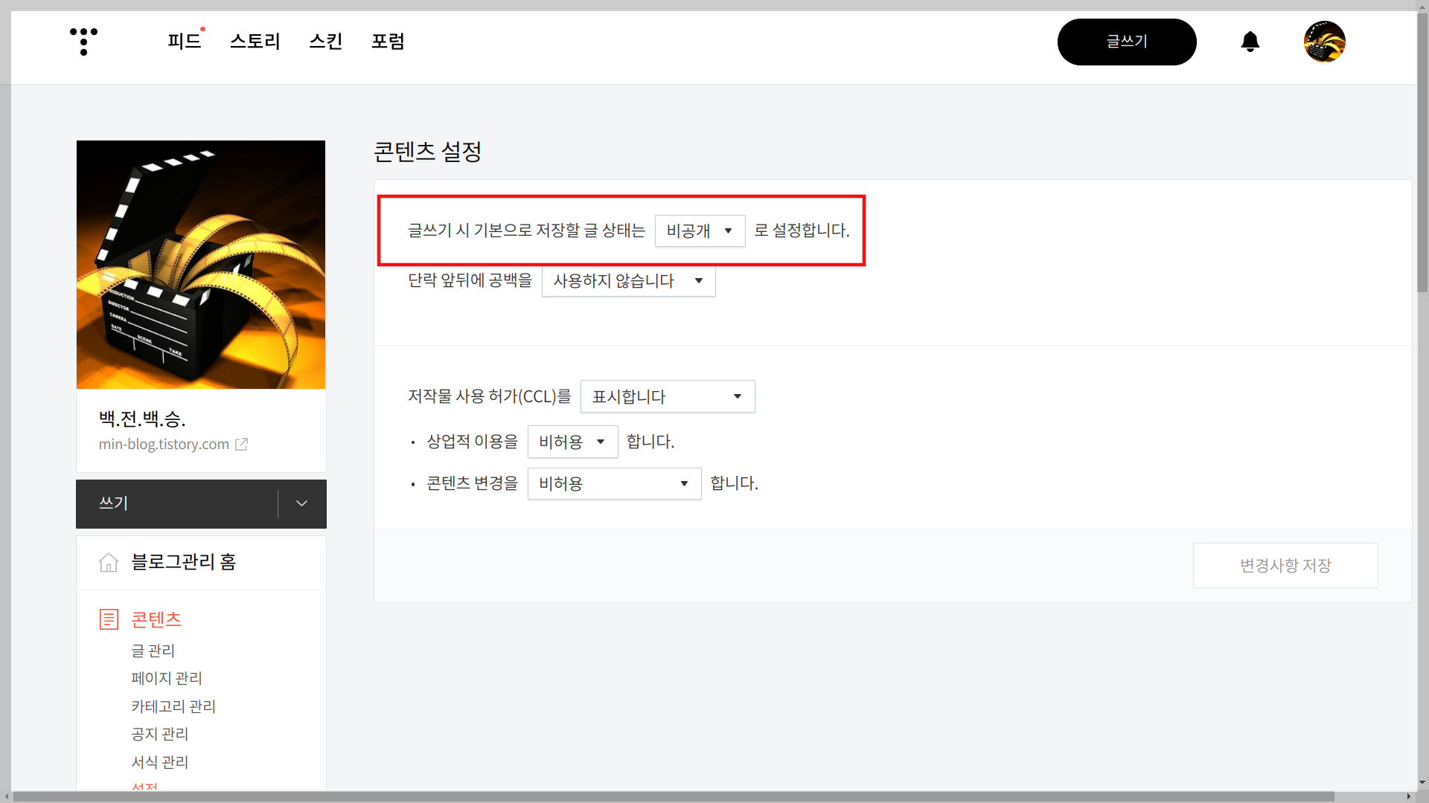The width and height of the screenshot is (1429, 803).
Task: Save changes with 변경사항 저장 button
Action: click(1285, 565)
